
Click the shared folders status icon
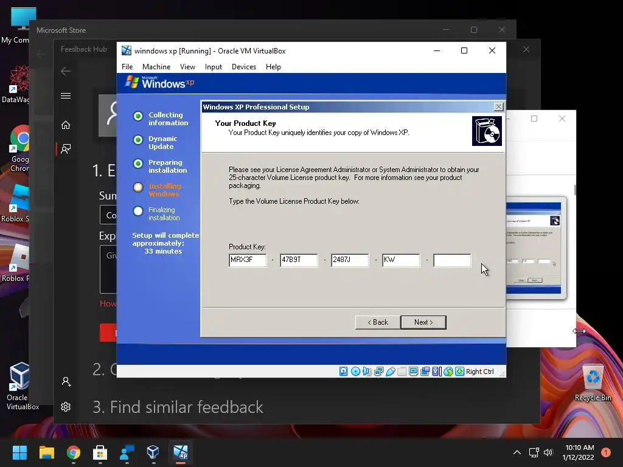click(402, 372)
